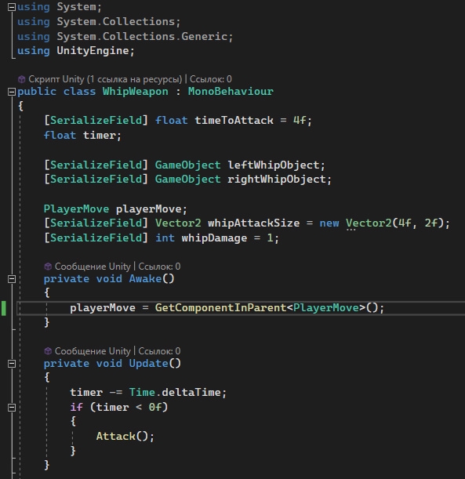Click the Unity message icon above Awake
465x479 pixels.
pyautogui.click(x=48, y=267)
